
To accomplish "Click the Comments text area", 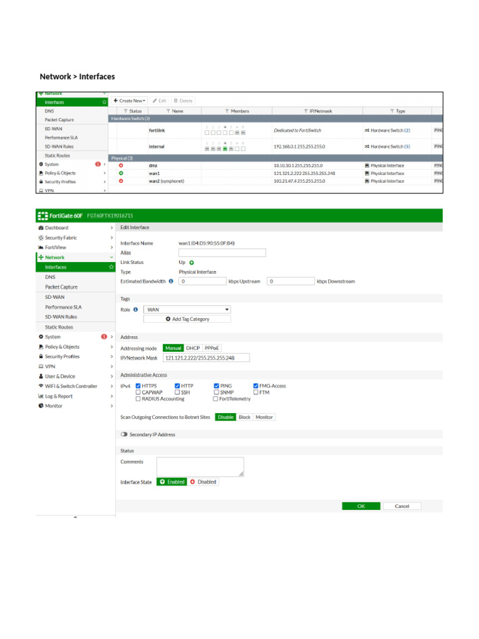I will [x=200, y=467].
